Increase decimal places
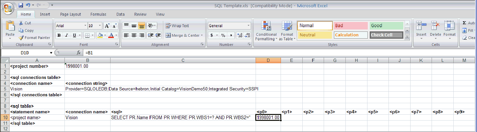 click(x=239, y=35)
